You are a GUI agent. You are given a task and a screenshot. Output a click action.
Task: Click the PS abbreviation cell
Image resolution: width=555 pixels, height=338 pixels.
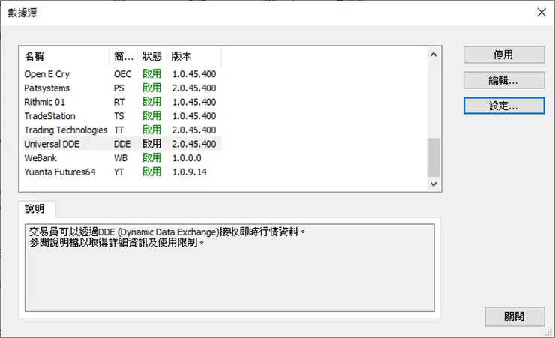pyautogui.click(x=119, y=88)
